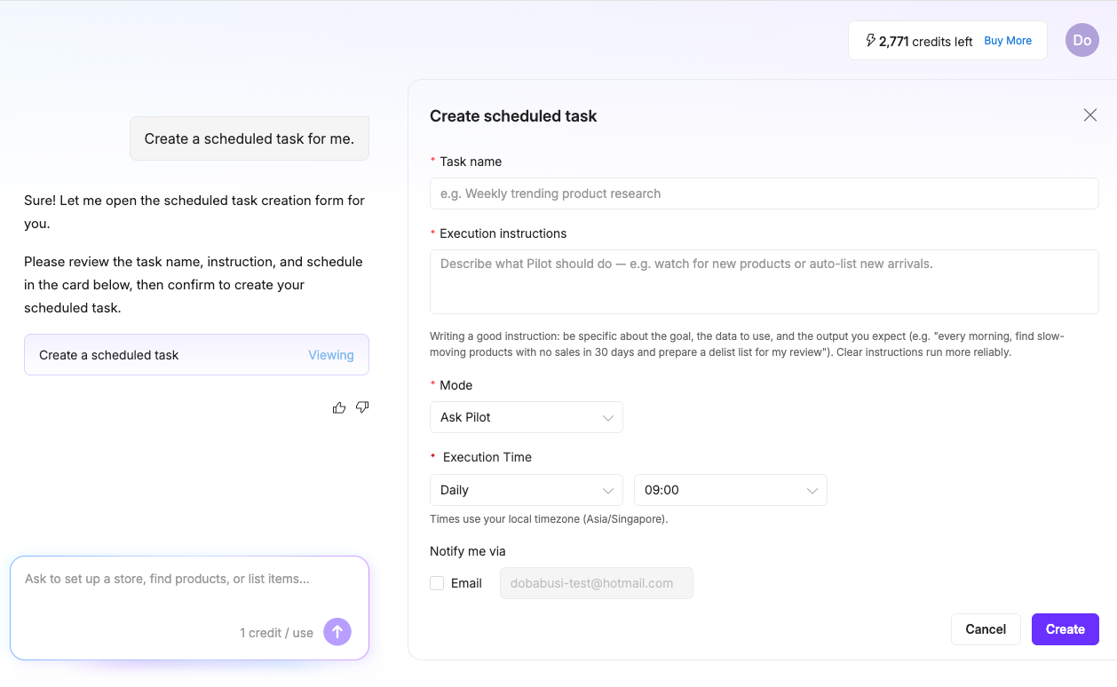Click the disabled email address field
The image size is (1117, 687).
pyautogui.click(x=597, y=583)
